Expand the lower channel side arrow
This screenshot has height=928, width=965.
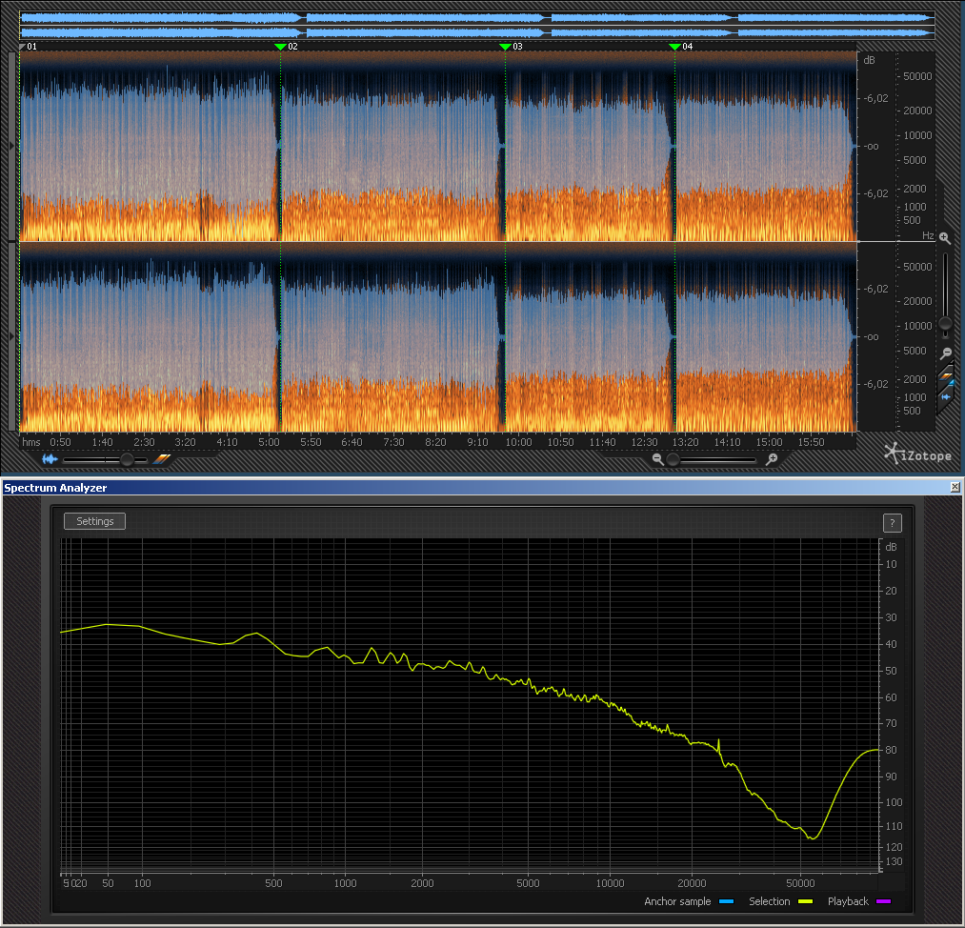point(11,336)
